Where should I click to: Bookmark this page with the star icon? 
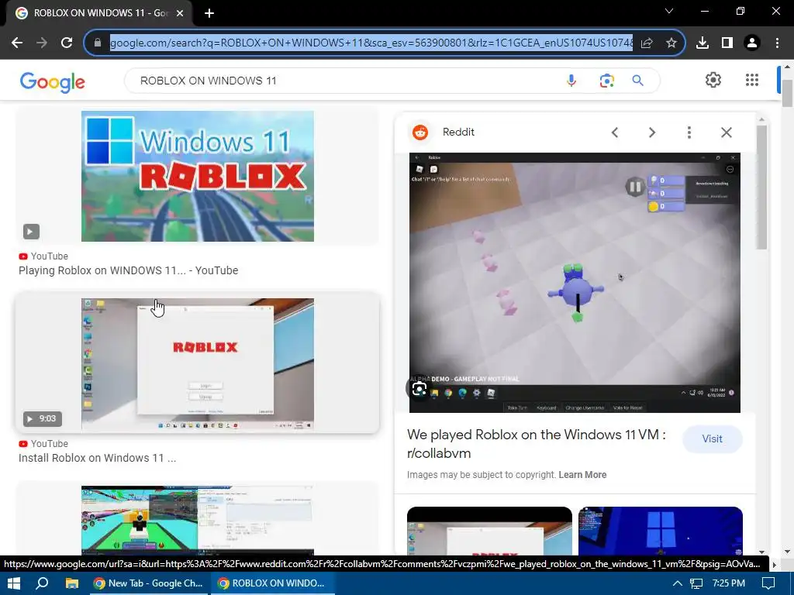pos(671,43)
